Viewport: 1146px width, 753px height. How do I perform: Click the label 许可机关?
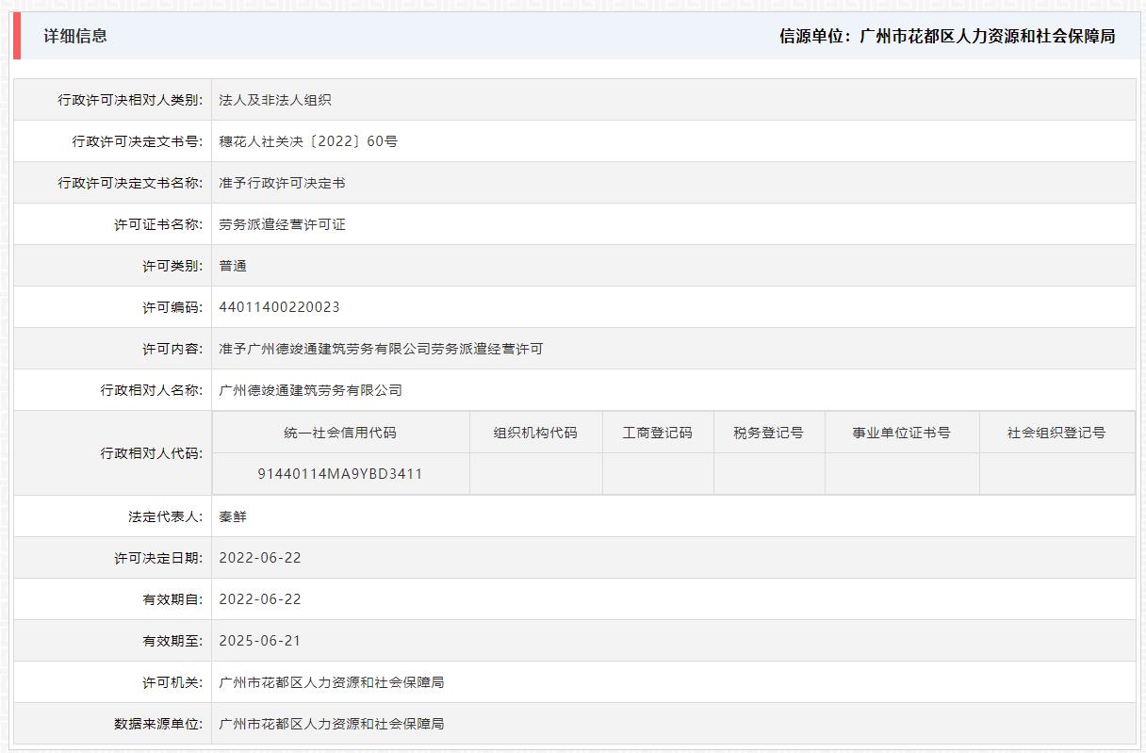pyautogui.click(x=172, y=682)
